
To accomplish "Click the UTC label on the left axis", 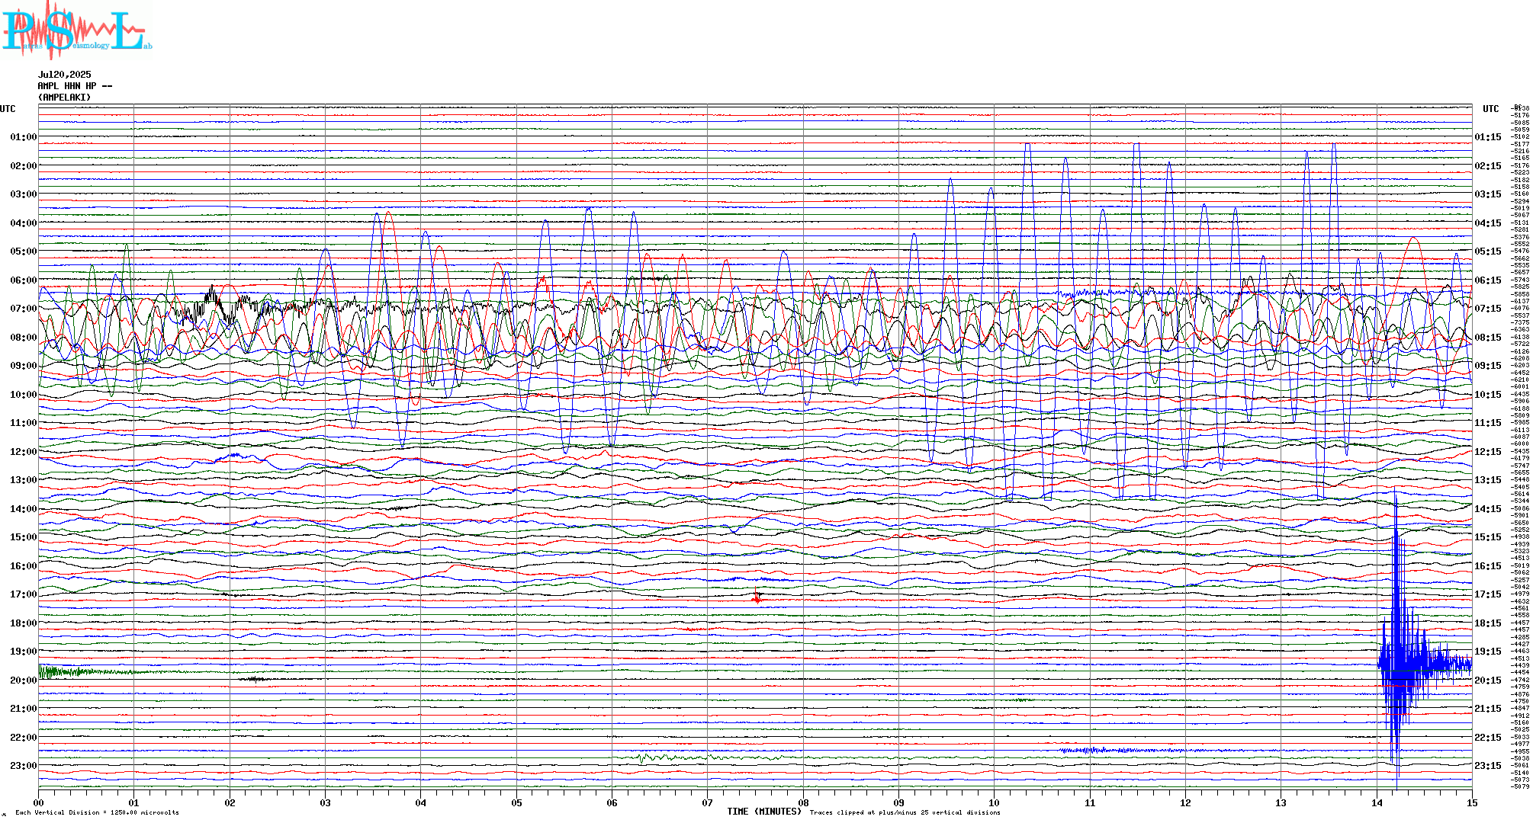I will point(8,109).
